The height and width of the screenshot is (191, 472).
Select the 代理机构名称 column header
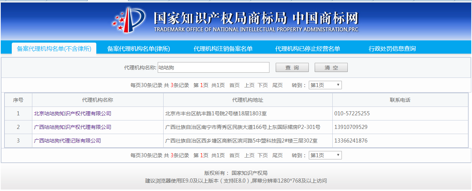(98, 100)
